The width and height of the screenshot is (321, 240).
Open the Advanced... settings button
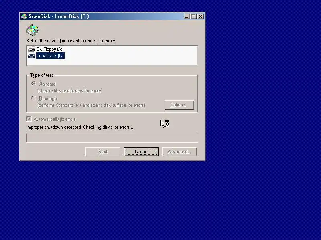179,152
